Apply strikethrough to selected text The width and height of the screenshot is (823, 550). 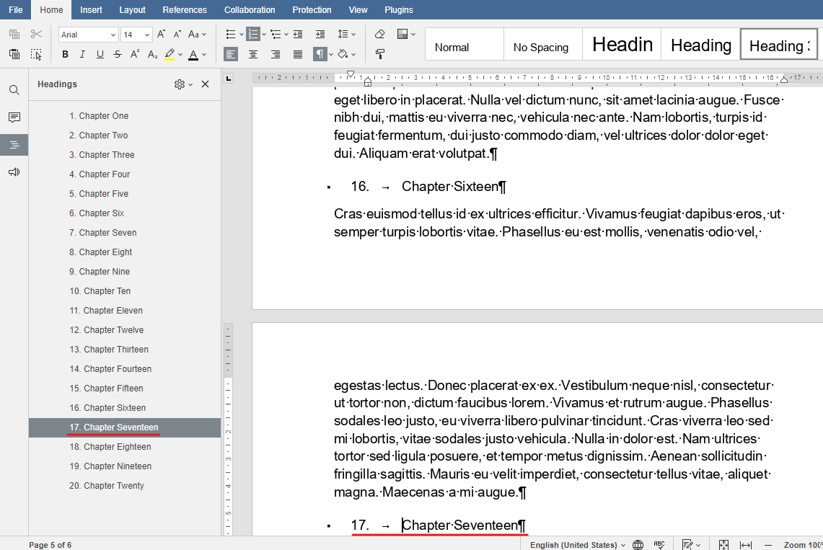(117, 54)
